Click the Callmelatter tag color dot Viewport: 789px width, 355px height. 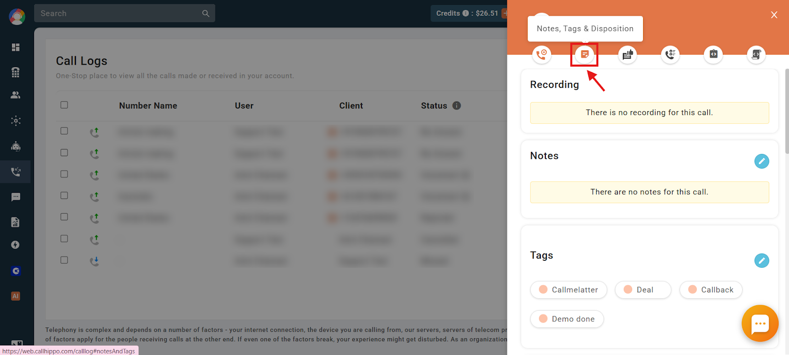(543, 289)
